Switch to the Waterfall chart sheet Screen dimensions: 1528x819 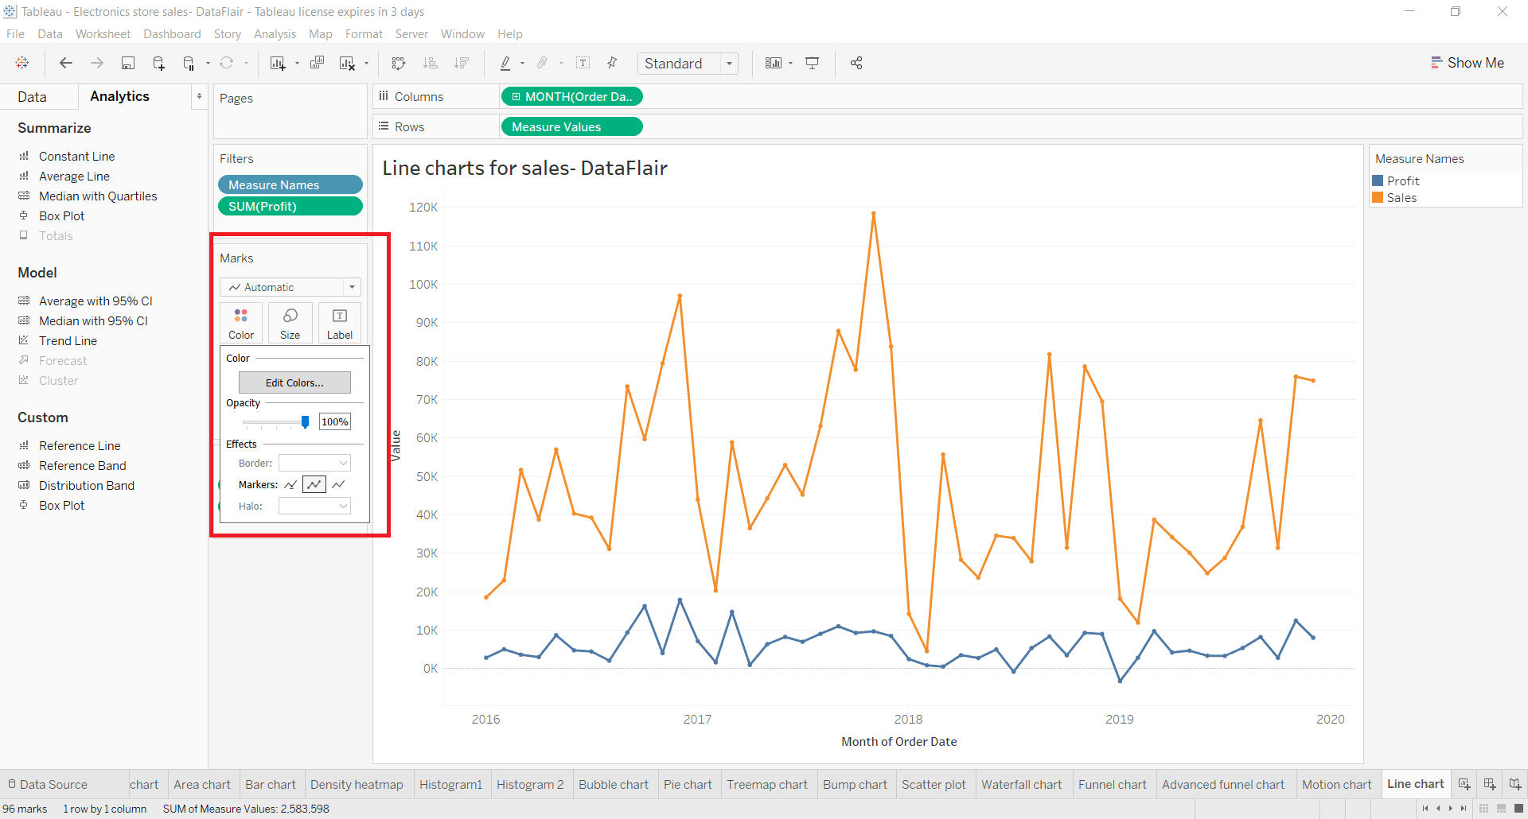pyautogui.click(x=1021, y=784)
